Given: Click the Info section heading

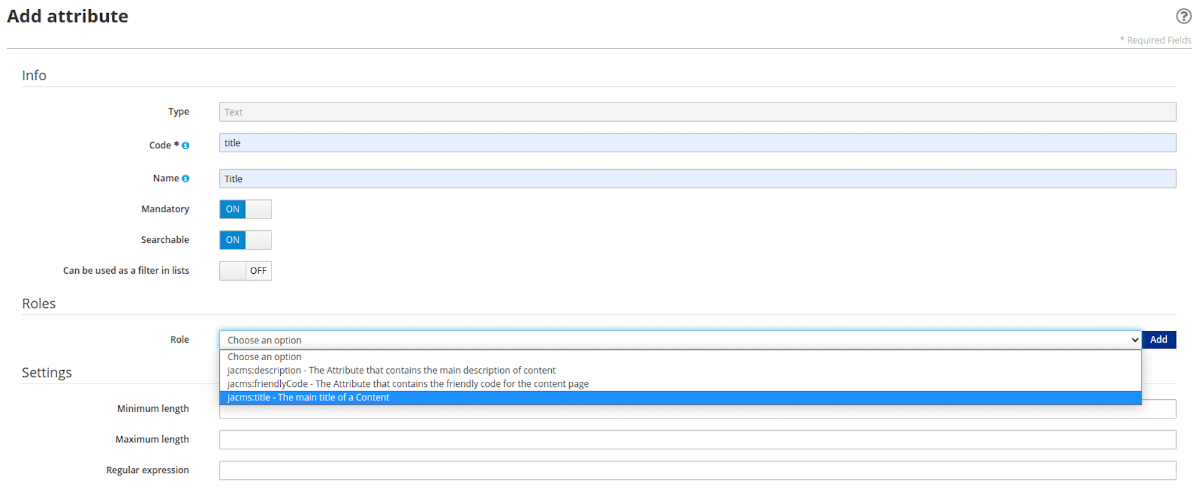Looking at the screenshot, I should [34, 75].
